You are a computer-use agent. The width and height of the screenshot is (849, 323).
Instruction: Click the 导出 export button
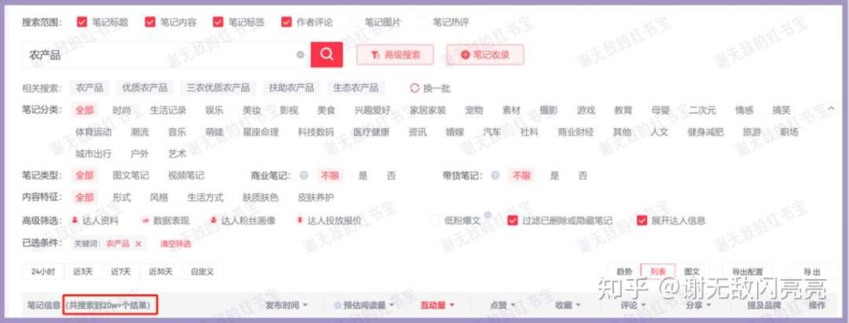click(x=812, y=272)
